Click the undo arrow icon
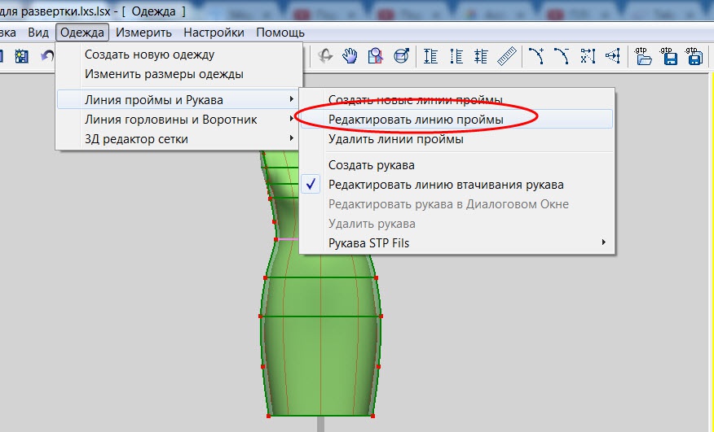This screenshot has width=714, height=432. coord(47,56)
